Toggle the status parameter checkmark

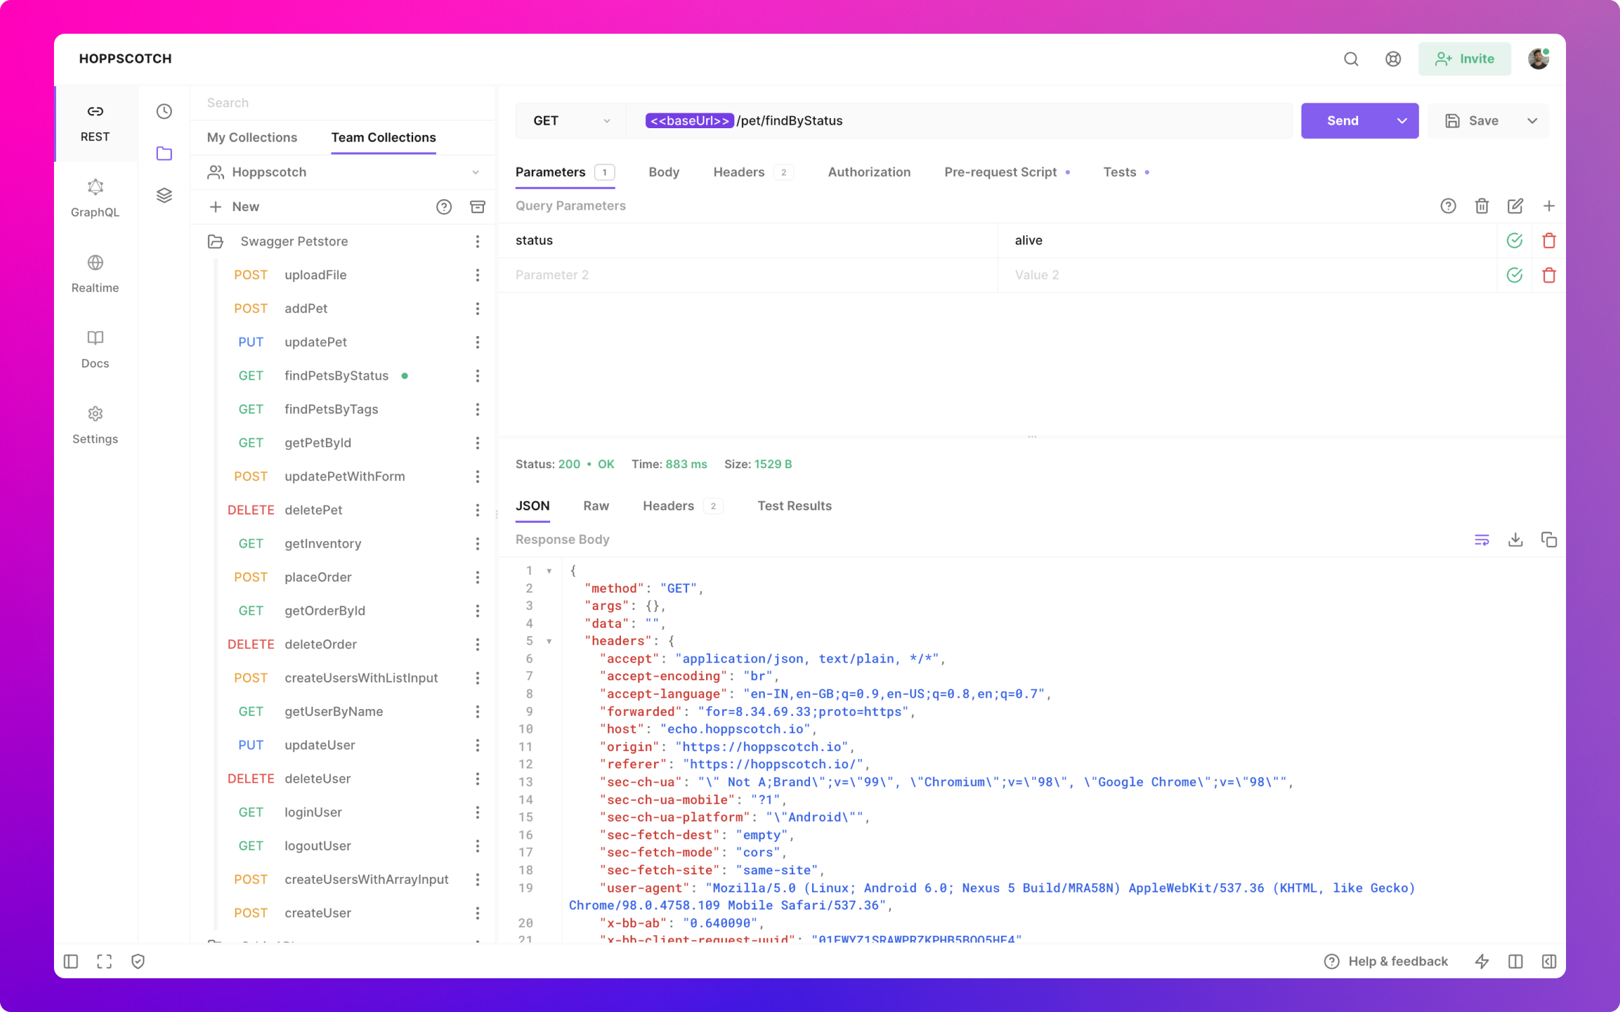[x=1514, y=240]
